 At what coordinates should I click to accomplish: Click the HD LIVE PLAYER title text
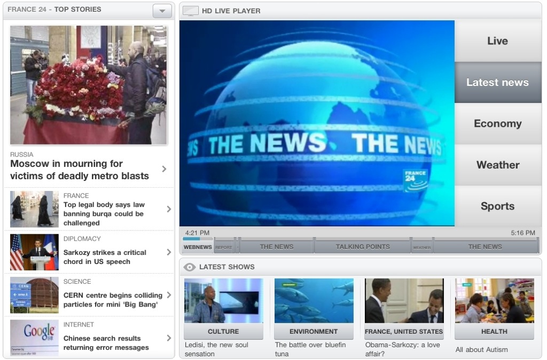coord(231,11)
